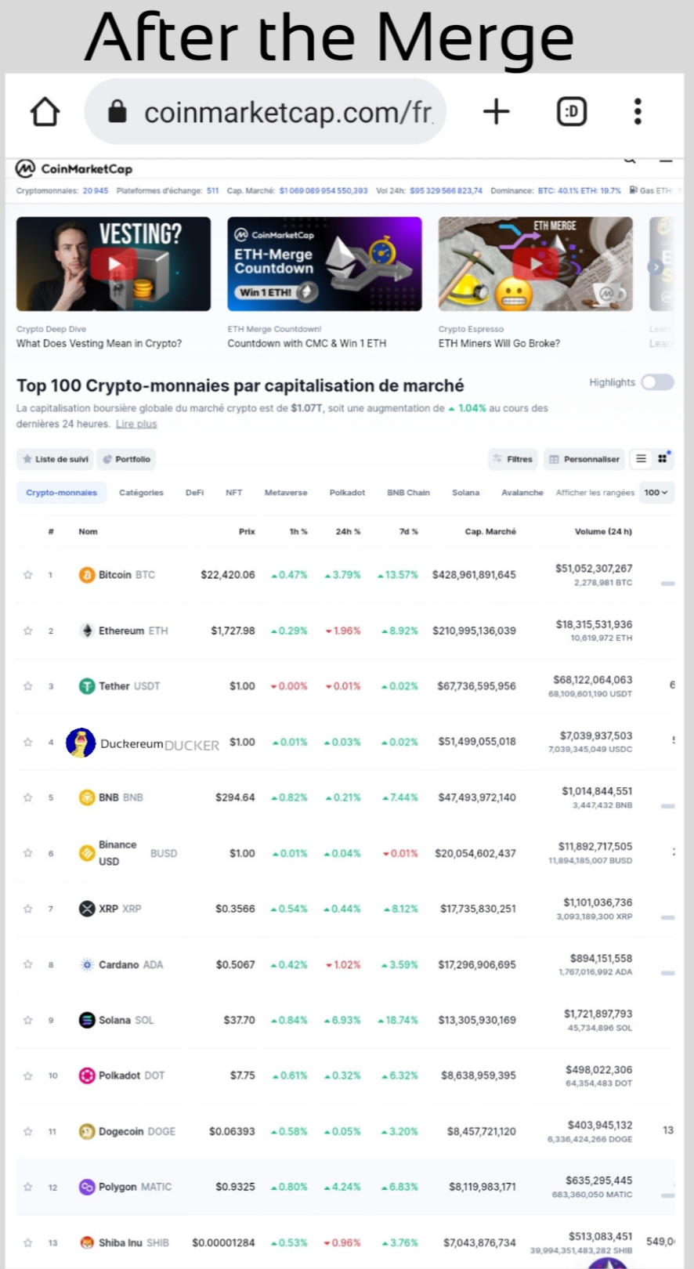Switch to grid view icon
The height and width of the screenshot is (1269, 694).
(x=663, y=459)
